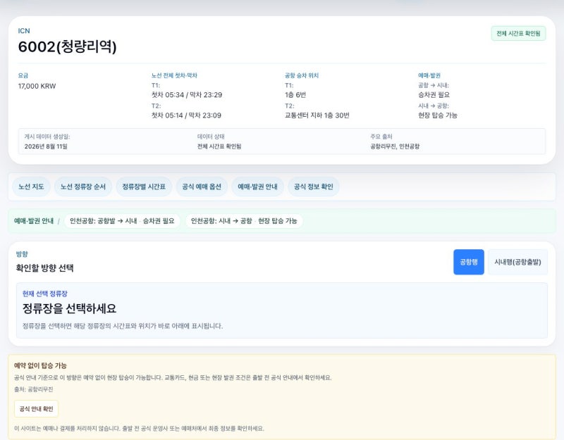Click the 전체 시간표 확인됨 badge
The height and width of the screenshot is (440, 564).
coord(518,33)
